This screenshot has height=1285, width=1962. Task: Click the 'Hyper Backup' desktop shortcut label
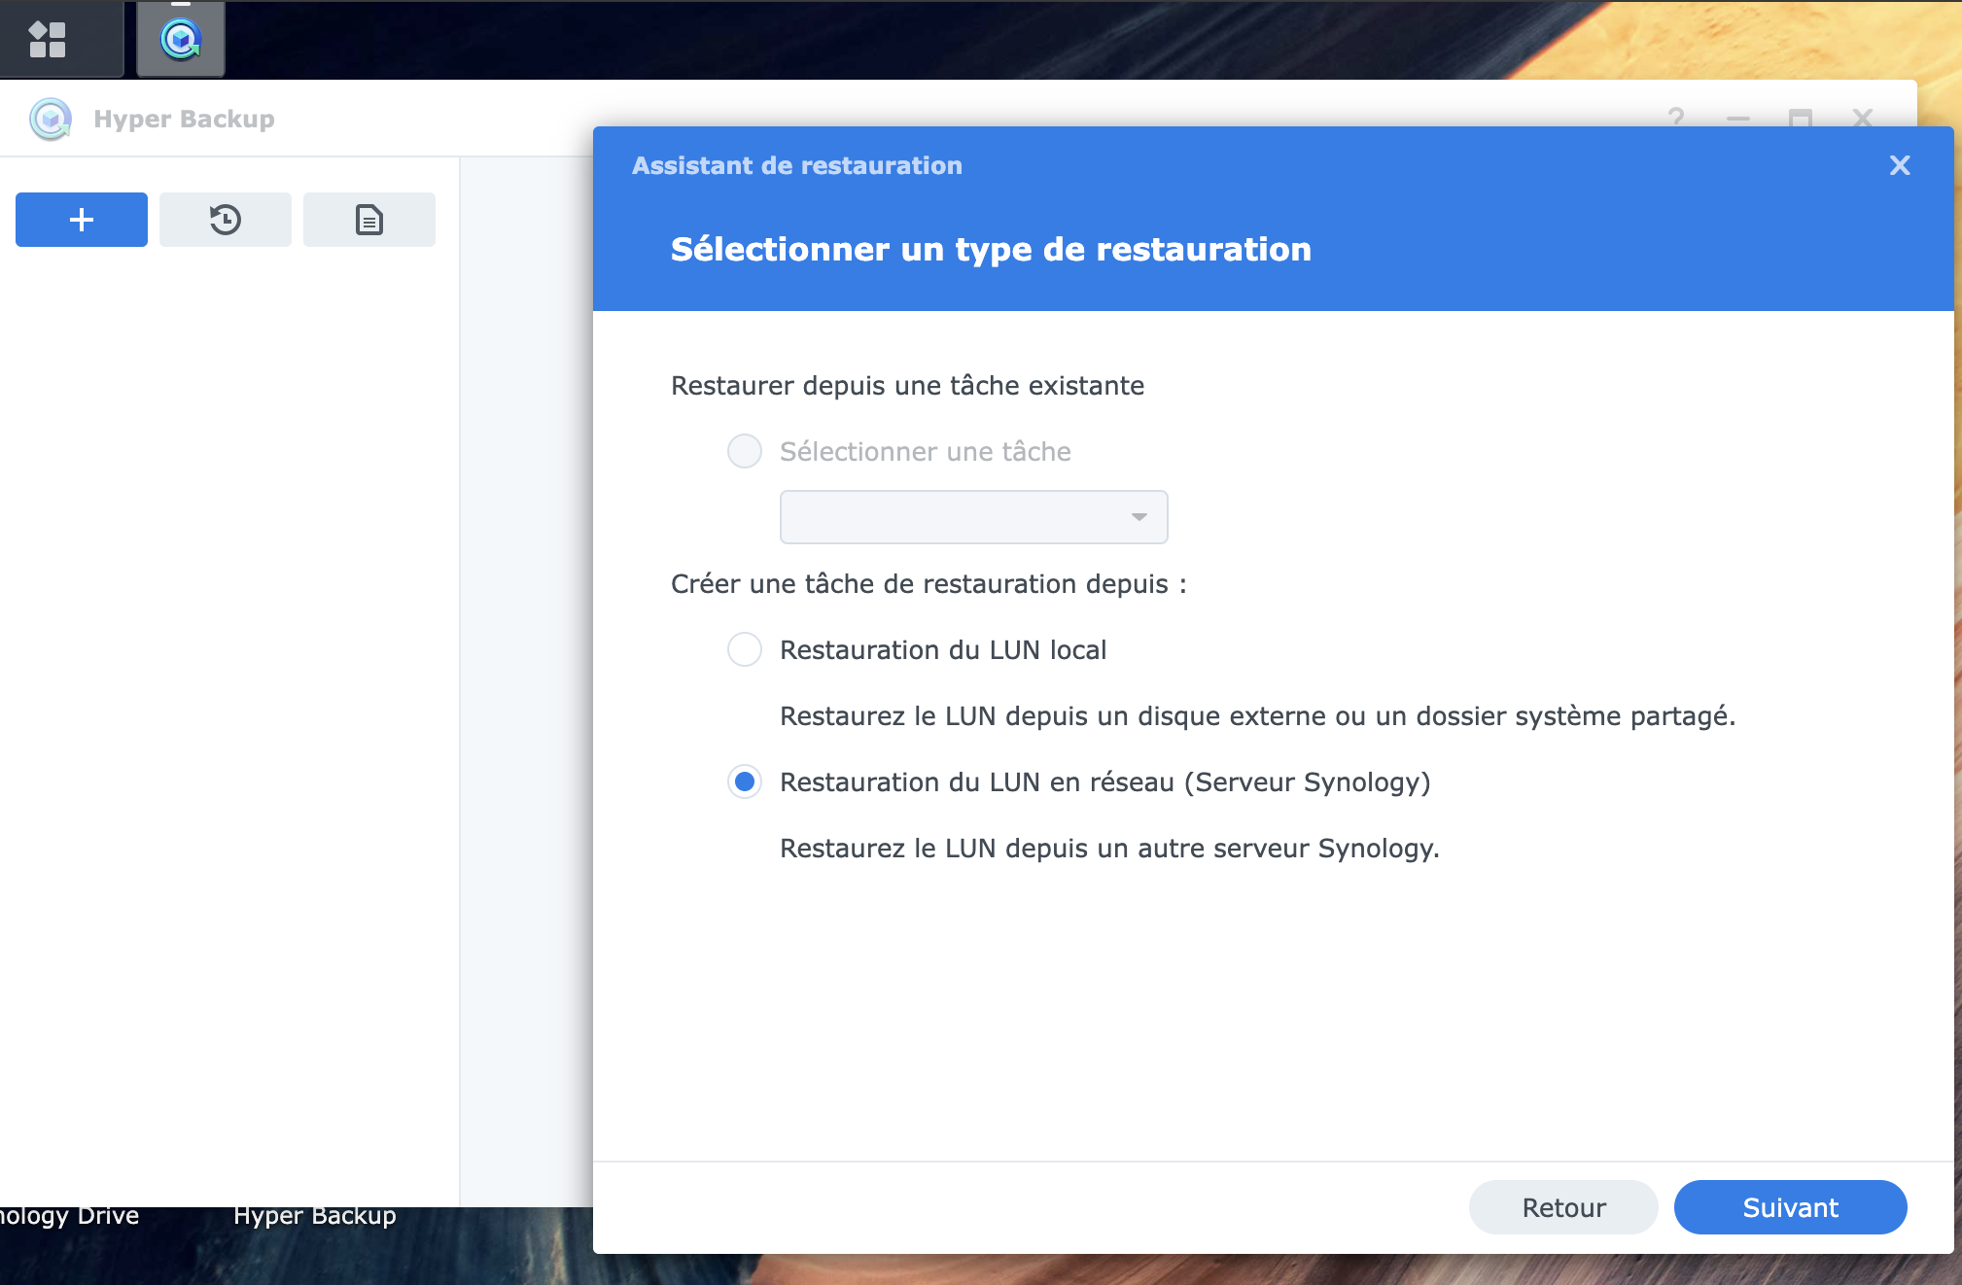(315, 1216)
